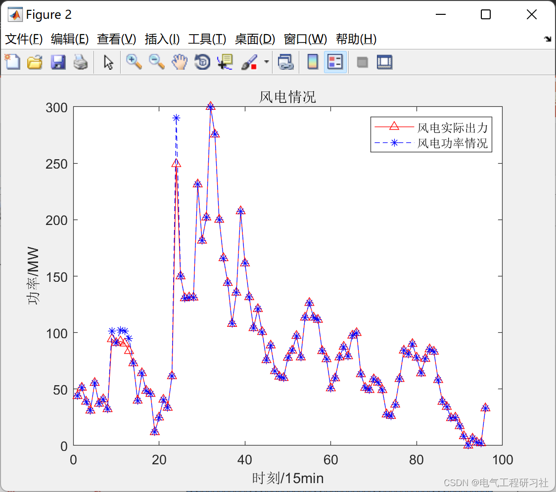
Task: Click the New Figure icon
Action: click(12, 62)
